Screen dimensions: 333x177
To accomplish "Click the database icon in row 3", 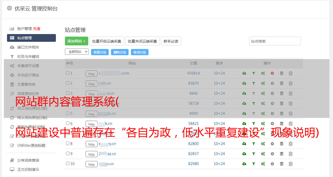I will [x=282, y=93].
